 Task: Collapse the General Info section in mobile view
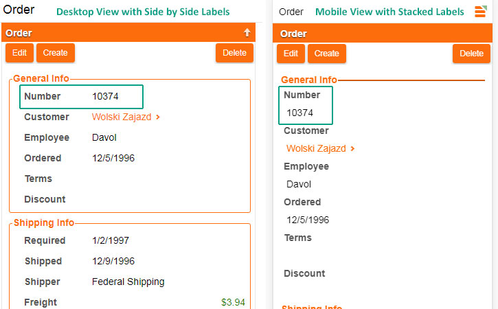[x=309, y=80]
